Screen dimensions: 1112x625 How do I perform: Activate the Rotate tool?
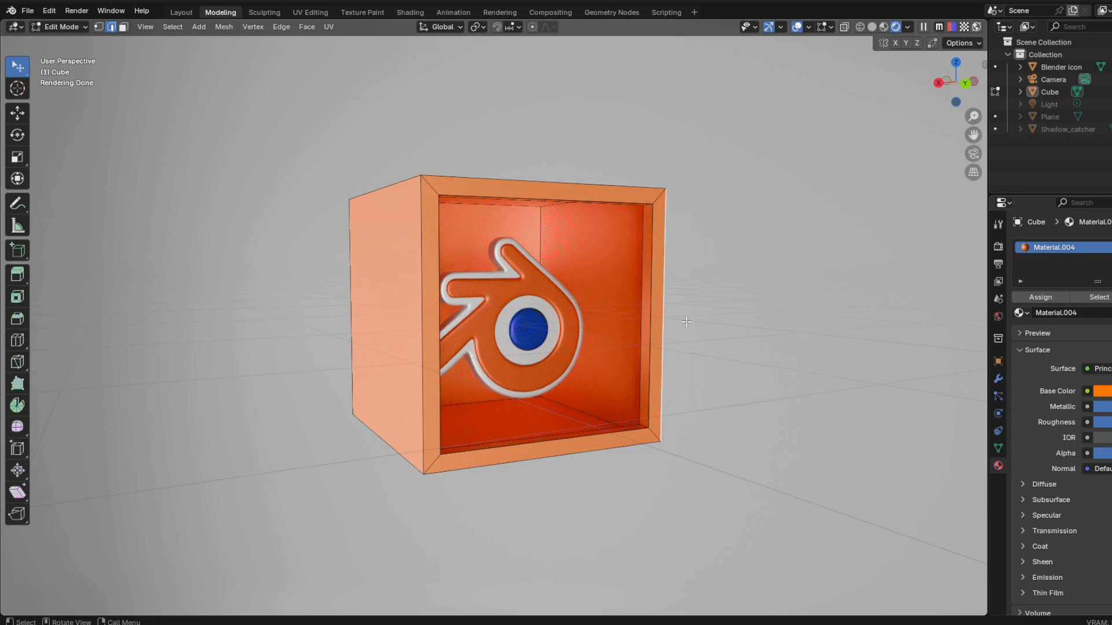pos(17,135)
